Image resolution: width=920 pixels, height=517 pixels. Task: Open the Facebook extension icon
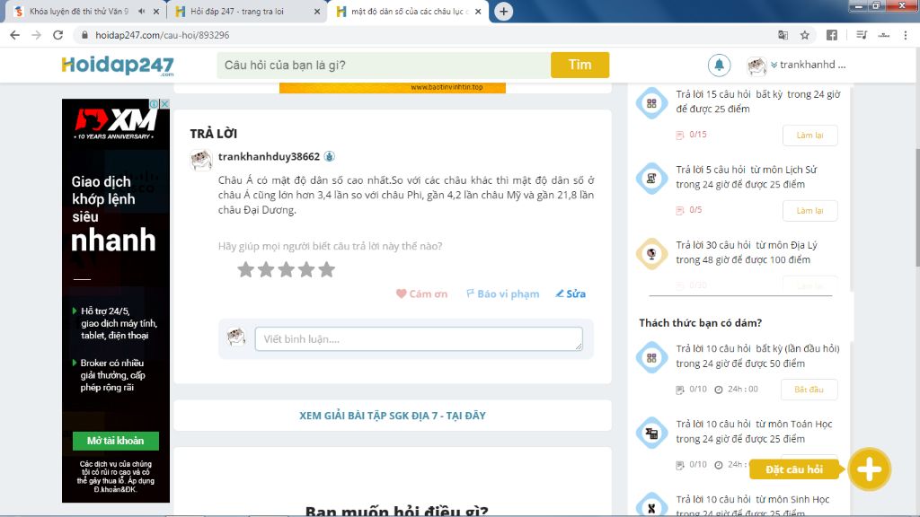832,35
